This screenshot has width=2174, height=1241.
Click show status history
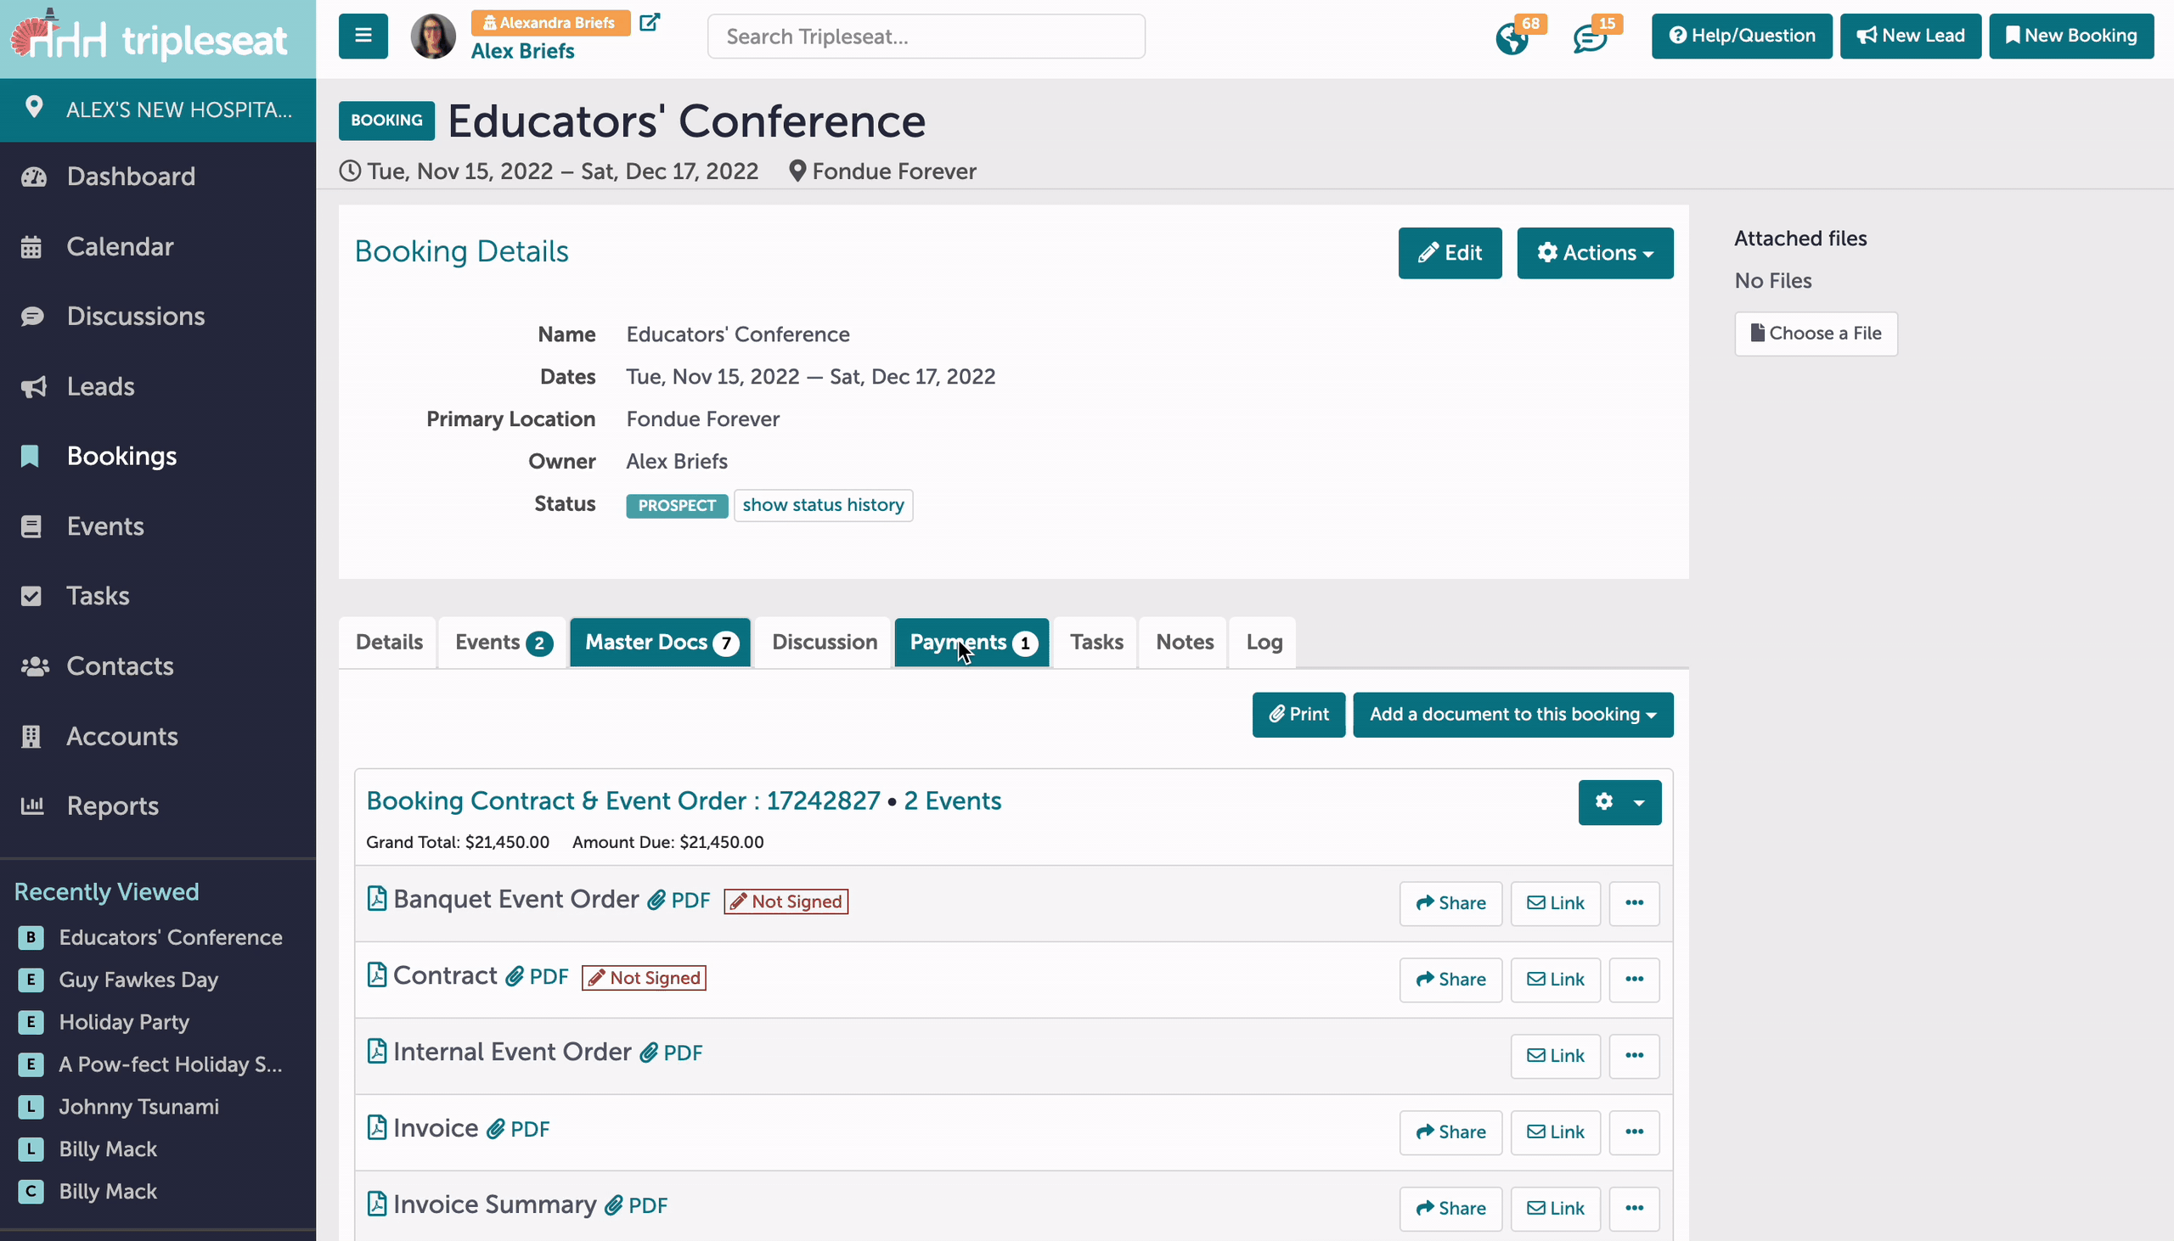point(823,504)
